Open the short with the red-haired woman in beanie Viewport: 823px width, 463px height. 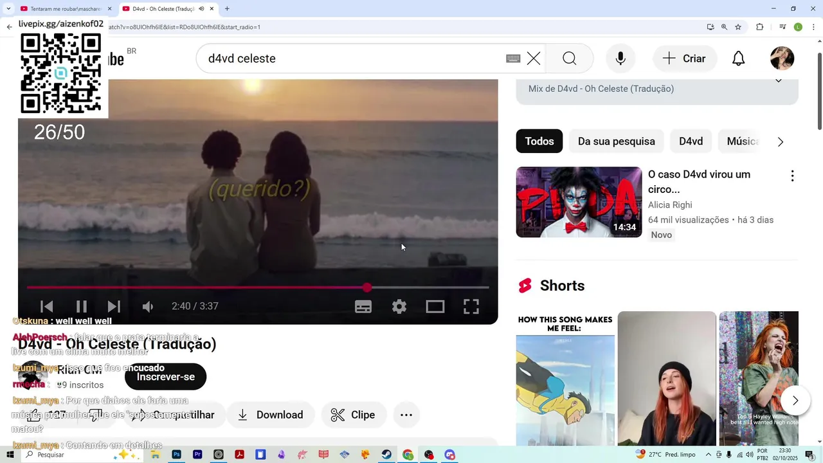tap(667, 379)
